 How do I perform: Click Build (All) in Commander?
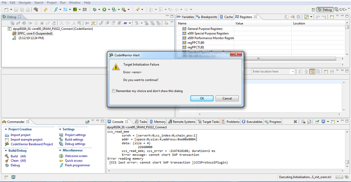click(18, 156)
